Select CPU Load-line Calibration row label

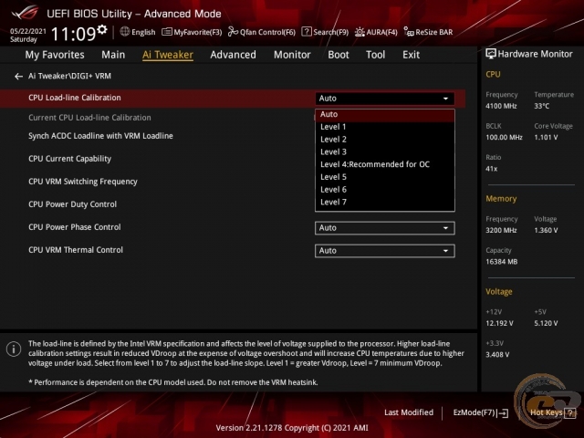pos(75,98)
